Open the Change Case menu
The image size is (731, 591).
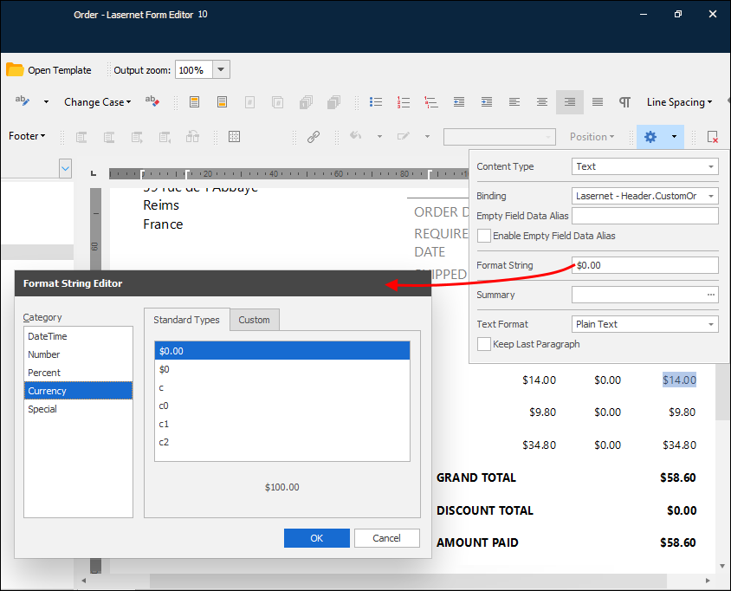click(97, 102)
